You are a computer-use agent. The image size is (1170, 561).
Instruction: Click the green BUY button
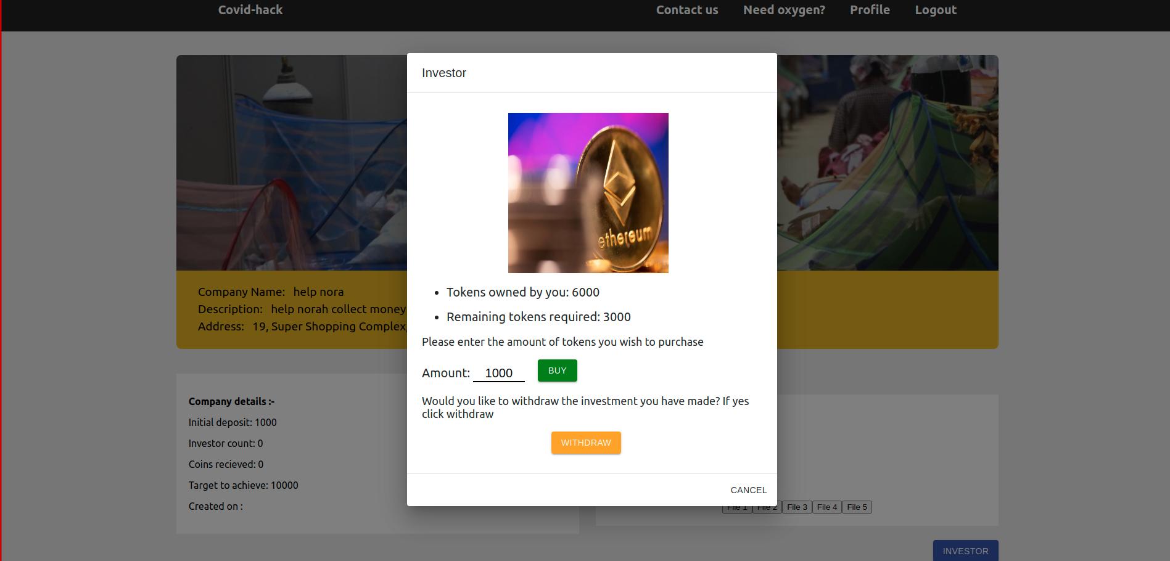(557, 371)
